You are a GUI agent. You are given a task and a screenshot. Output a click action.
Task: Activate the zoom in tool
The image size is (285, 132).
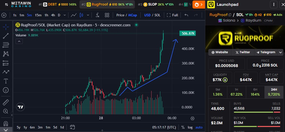(x=6, y=111)
